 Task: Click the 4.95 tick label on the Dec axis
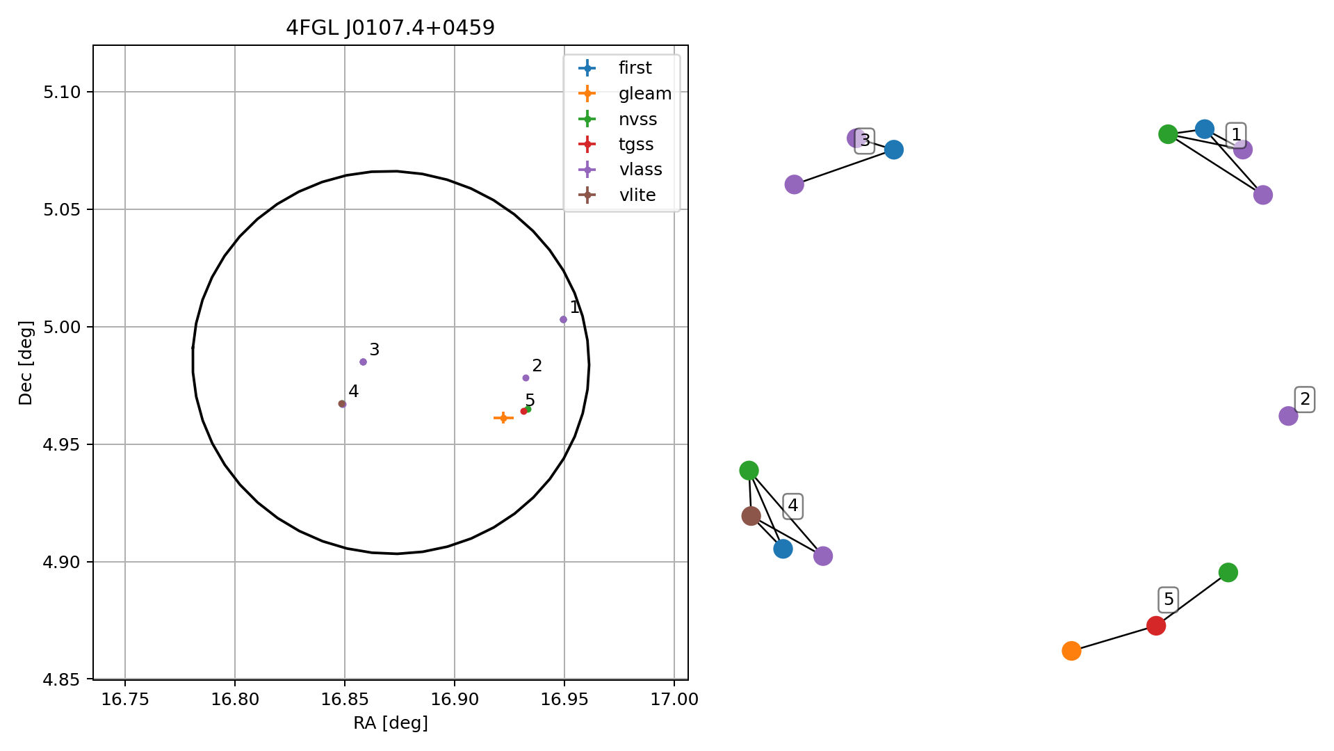62,445
